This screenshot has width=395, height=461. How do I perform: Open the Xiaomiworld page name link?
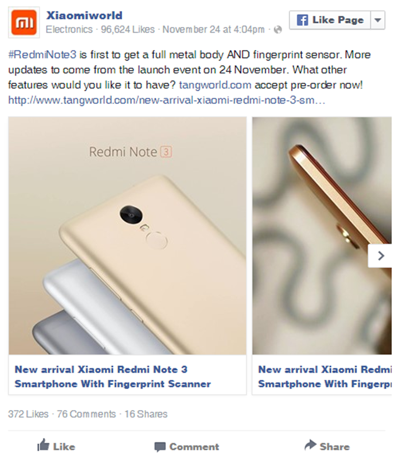pos(84,15)
